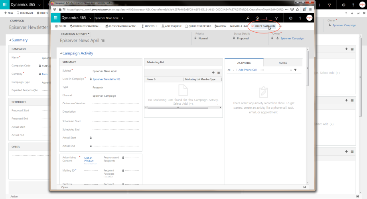Switch to the Activities tab

244,62
